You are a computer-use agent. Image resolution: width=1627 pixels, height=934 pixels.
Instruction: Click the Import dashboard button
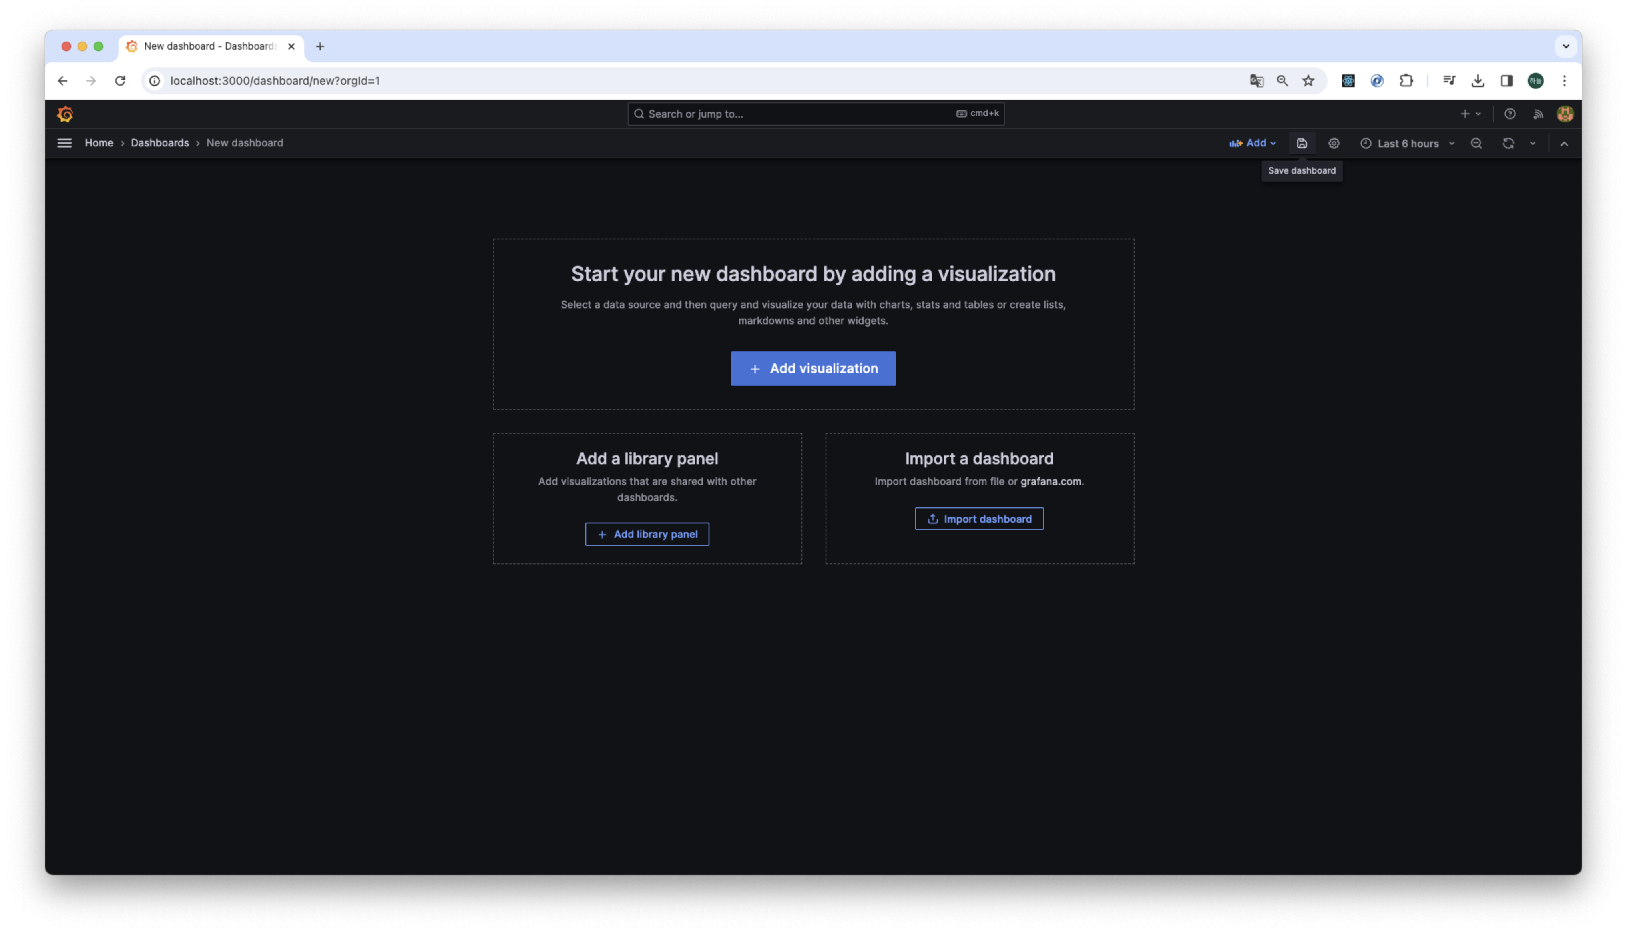coord(979,519)
